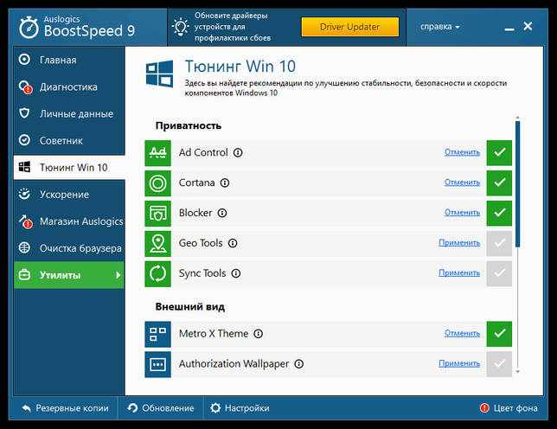Show info for Metro X Theme
This screenshot has height=429, width=557.
pyautogui.click(x=259, y=334)
